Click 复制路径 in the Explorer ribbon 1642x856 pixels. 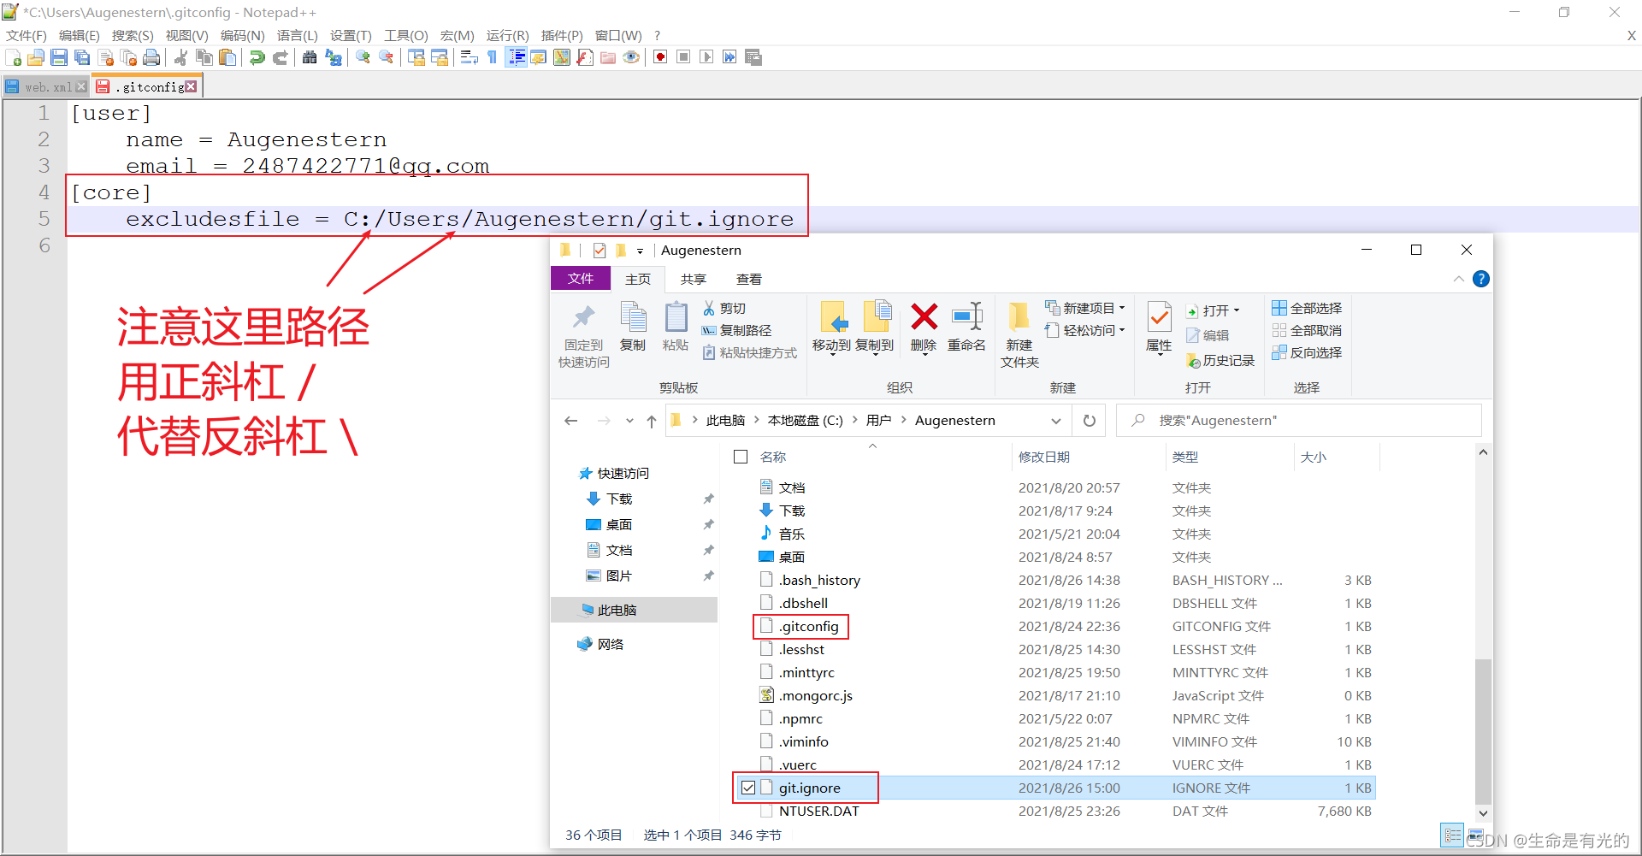click(x=736, y=330)
